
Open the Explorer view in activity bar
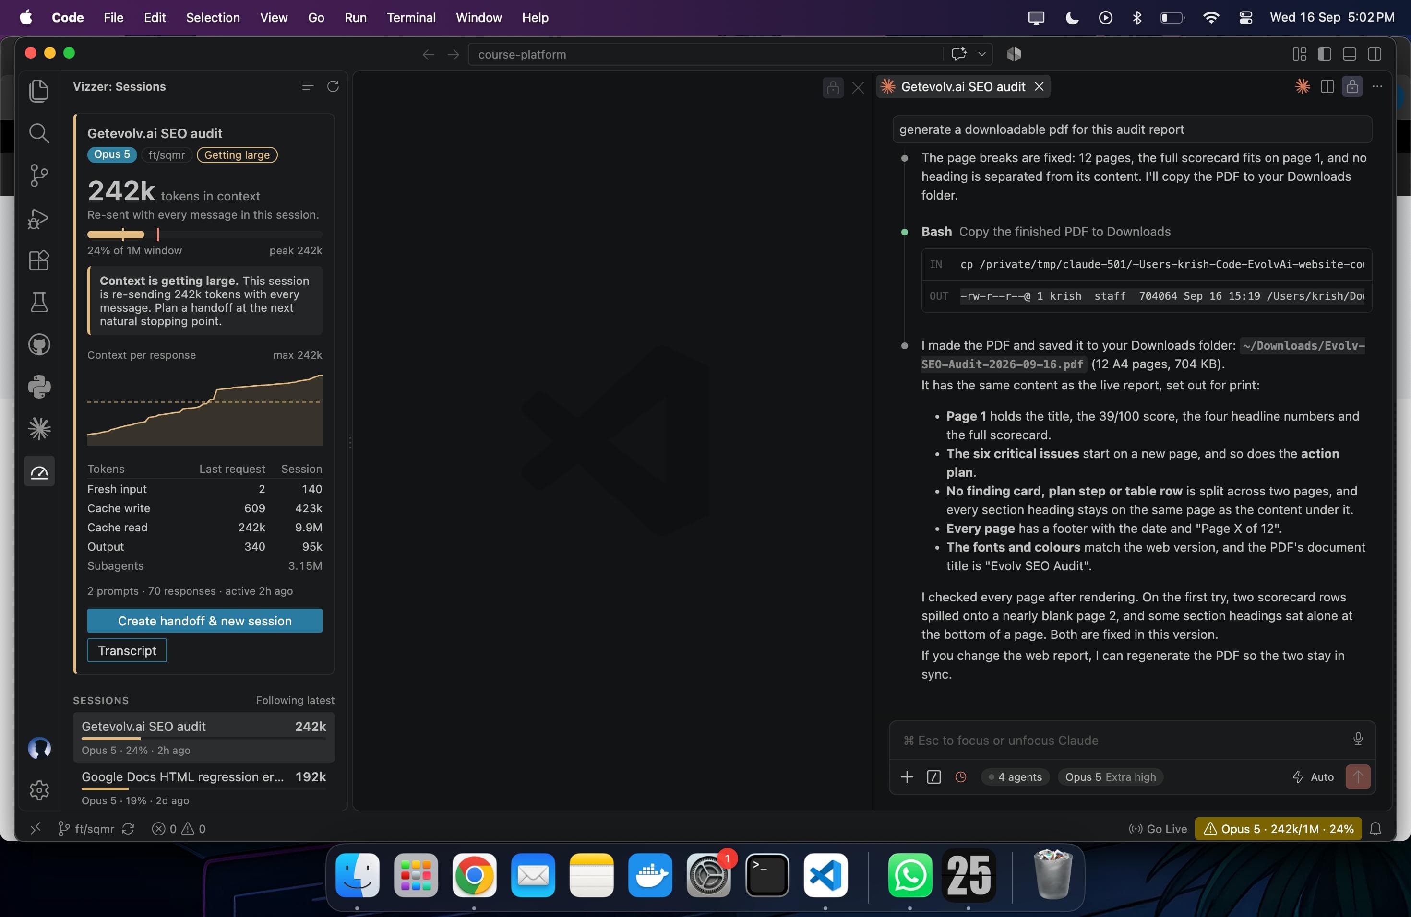click(39, 91)
